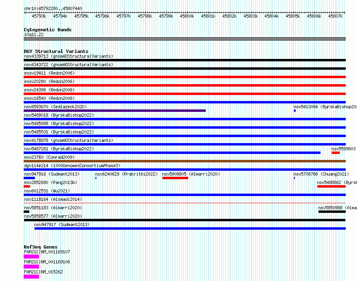Image resolution: width=357 pixels, height=281 pixels.
Task: Select nsv947916 (Sudmant2013) short blue bar
Action: pos(29,178)
